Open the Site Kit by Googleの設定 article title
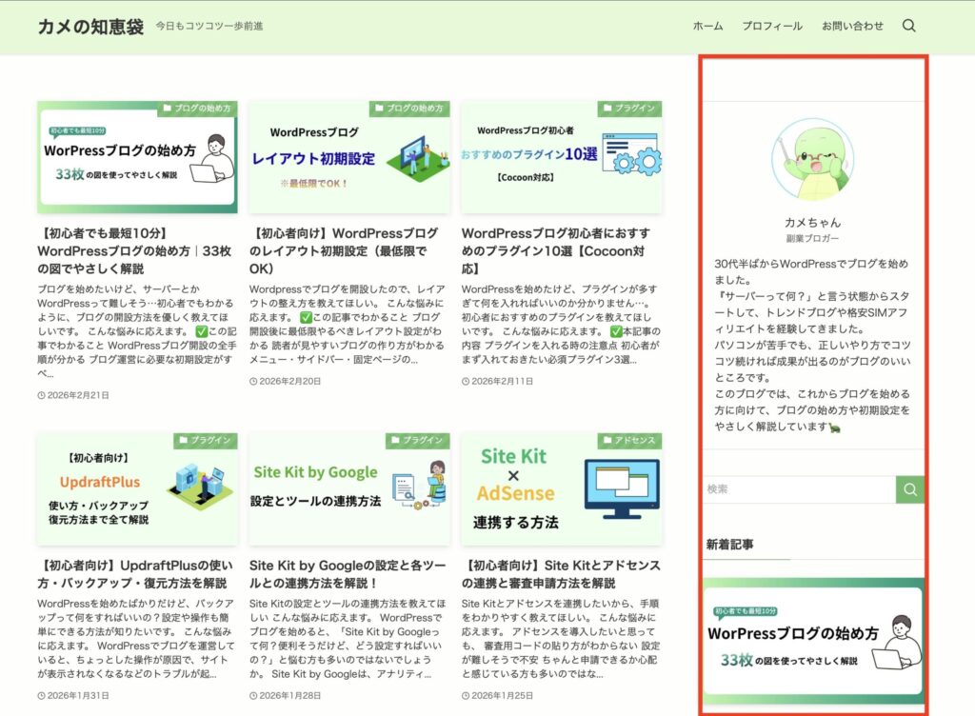 [347, 574]
